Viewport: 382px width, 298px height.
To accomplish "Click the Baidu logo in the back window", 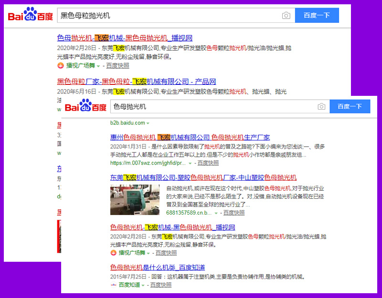I will coord(31,14).
